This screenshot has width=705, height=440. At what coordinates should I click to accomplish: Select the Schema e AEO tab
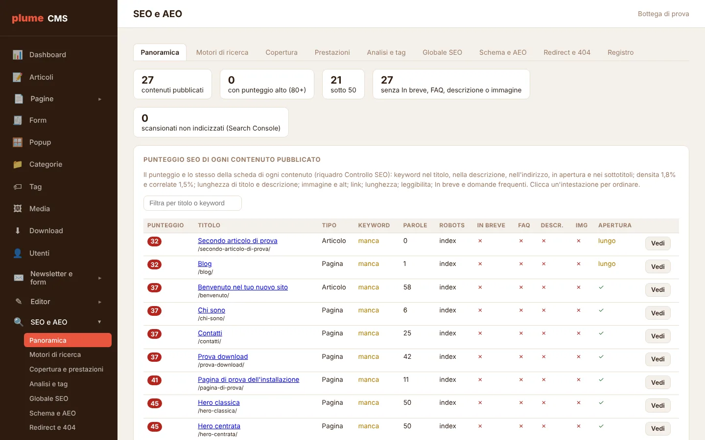[503, 52]
